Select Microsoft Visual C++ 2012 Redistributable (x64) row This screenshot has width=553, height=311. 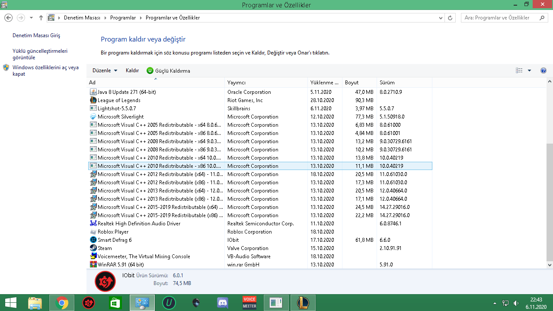click(x=260, y=174)
